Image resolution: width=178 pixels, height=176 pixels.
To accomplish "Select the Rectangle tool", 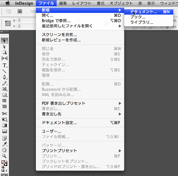I will click(5, 95).
